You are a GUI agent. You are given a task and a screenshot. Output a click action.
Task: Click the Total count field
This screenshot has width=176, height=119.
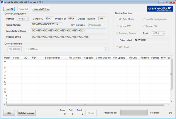point(79,114)
